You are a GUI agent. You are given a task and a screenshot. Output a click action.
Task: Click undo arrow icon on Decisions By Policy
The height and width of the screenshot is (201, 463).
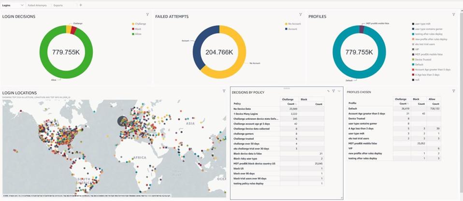click(x=328, y=91)
